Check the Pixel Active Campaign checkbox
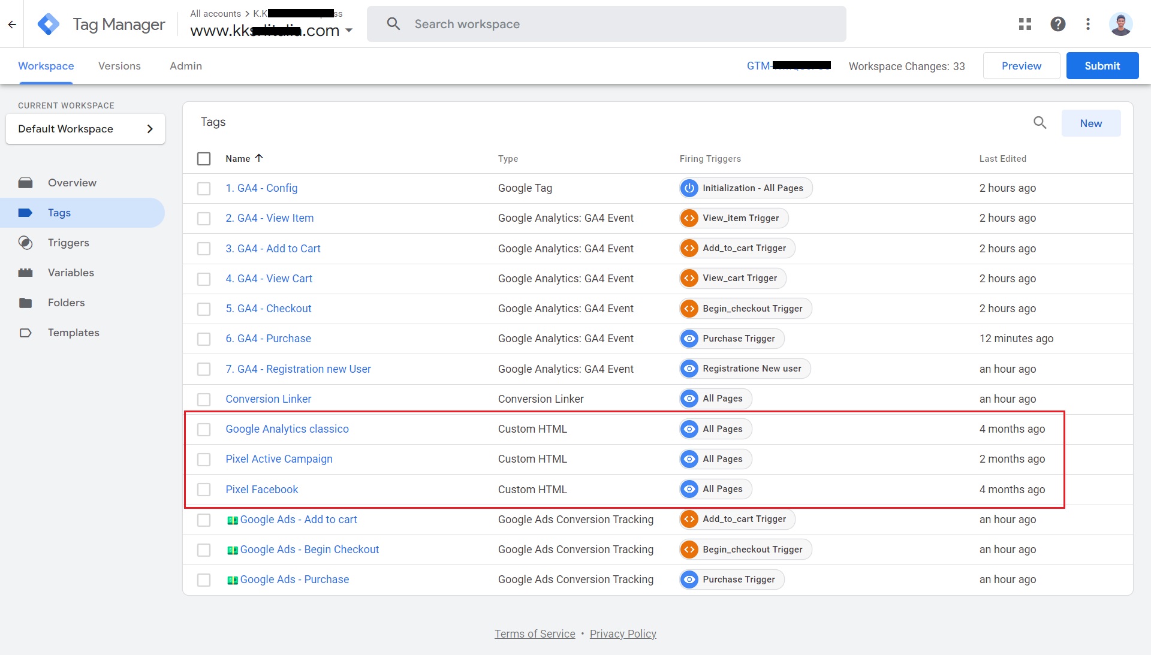1151x655 pixels. coord(204,460)
